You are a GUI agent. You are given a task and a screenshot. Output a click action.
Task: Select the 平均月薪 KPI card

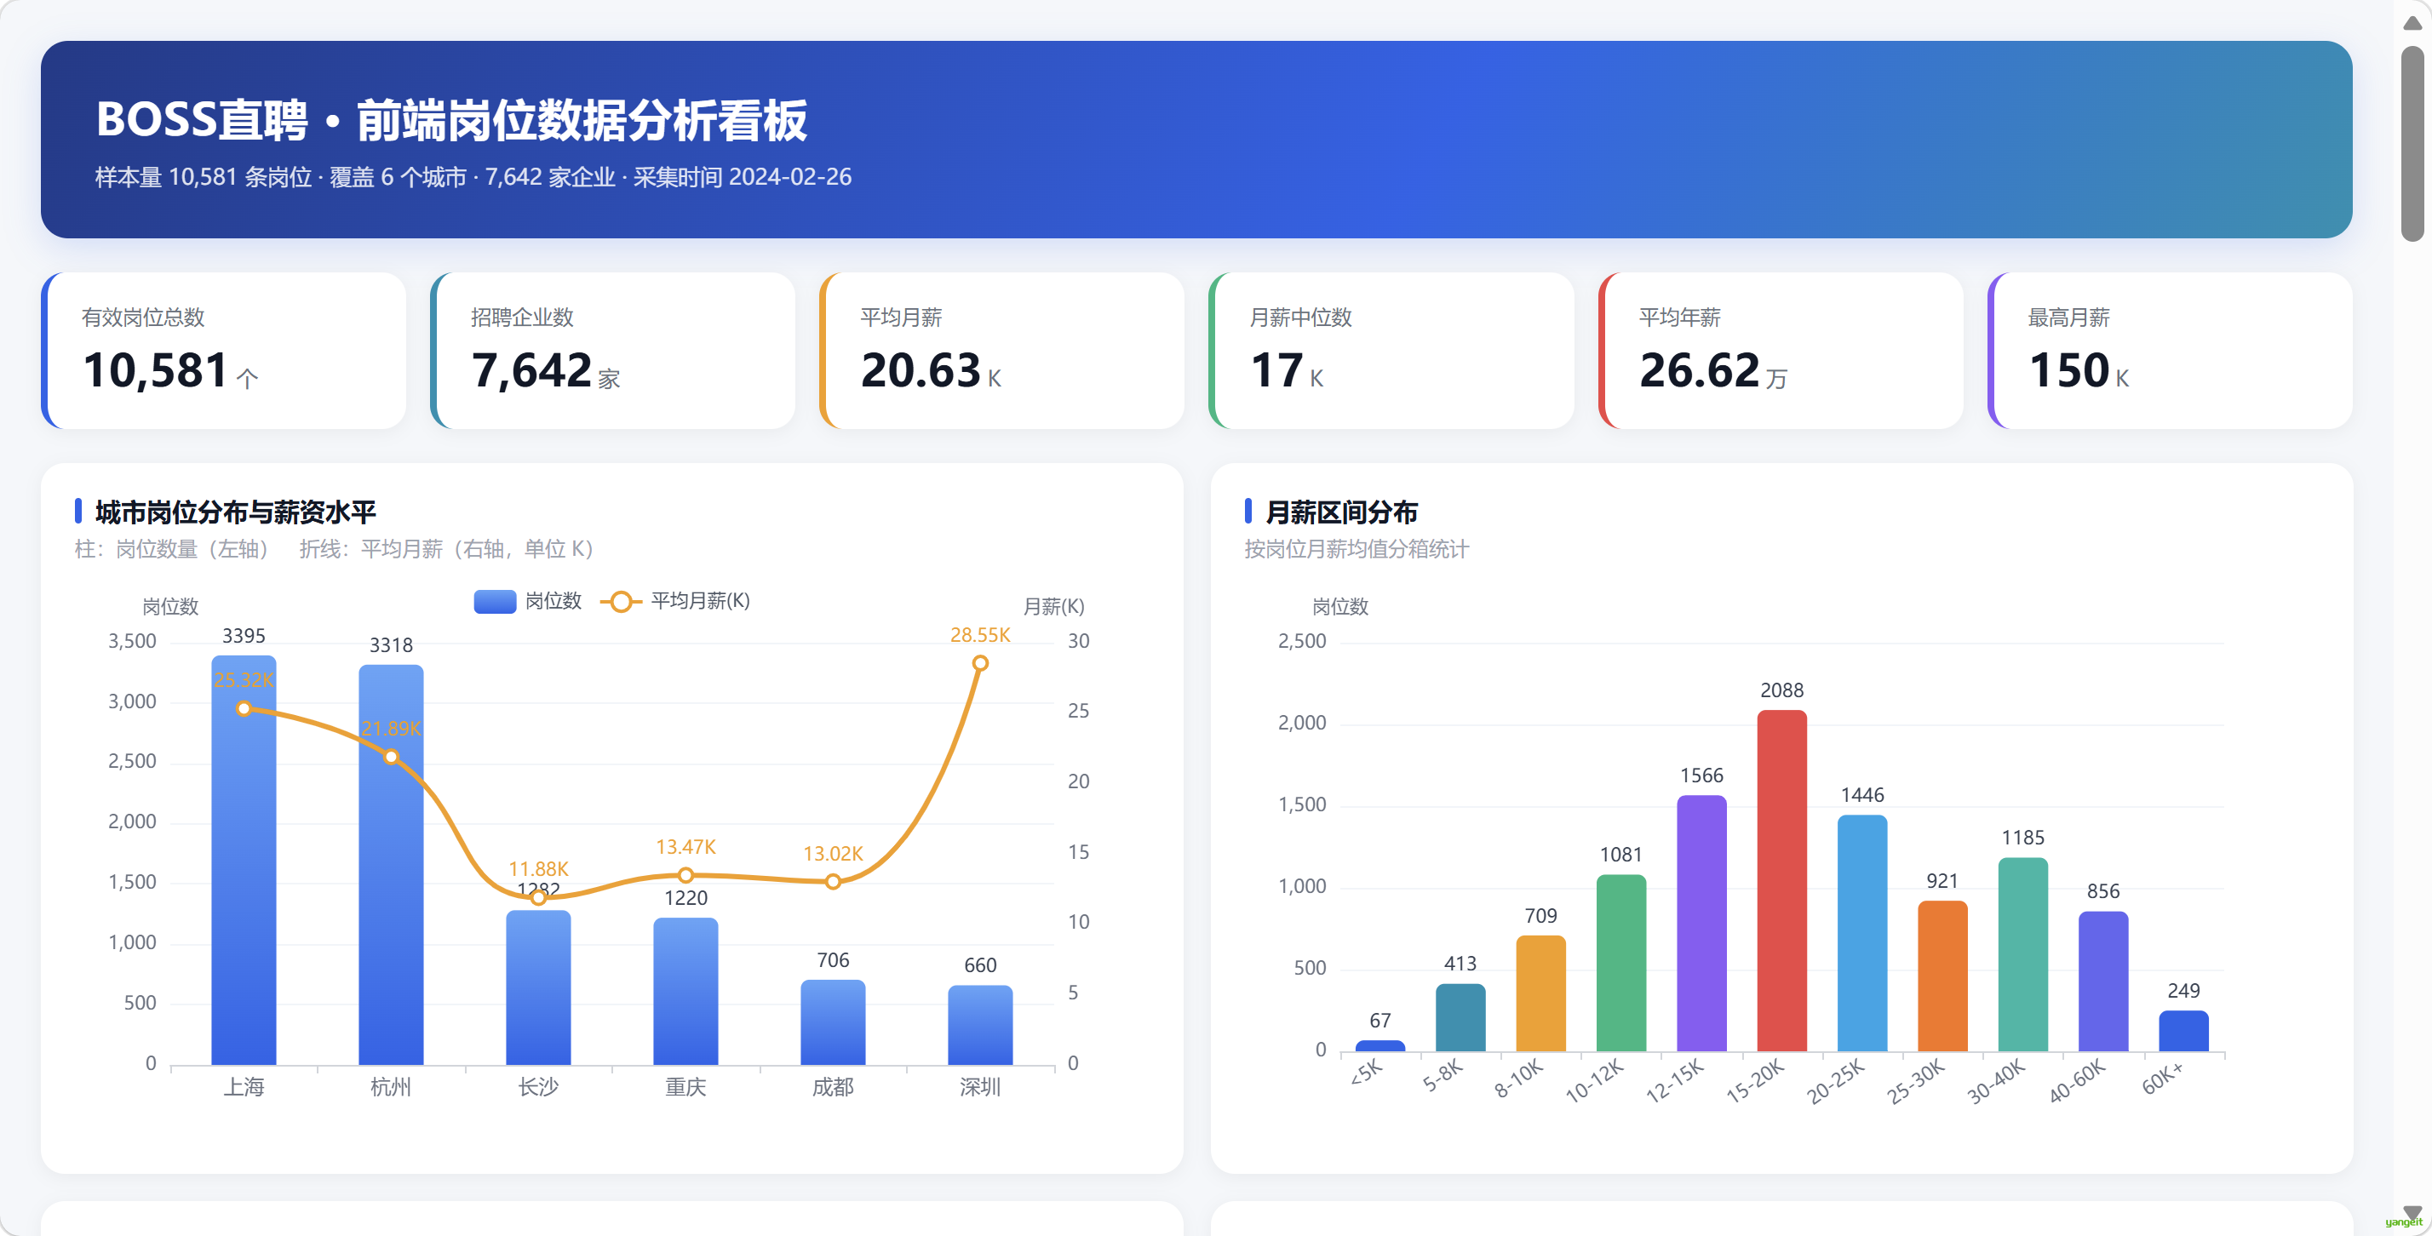tap(1001, 351)
